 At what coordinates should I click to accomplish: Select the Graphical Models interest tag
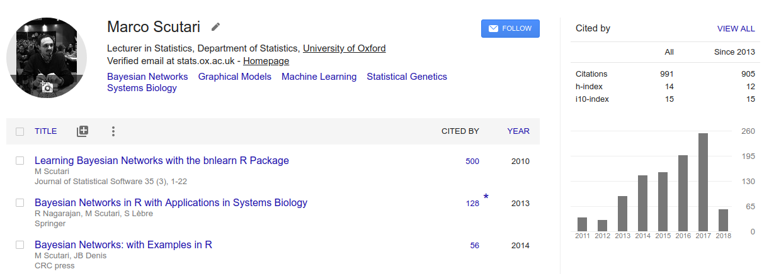click(x=235, y=77)
